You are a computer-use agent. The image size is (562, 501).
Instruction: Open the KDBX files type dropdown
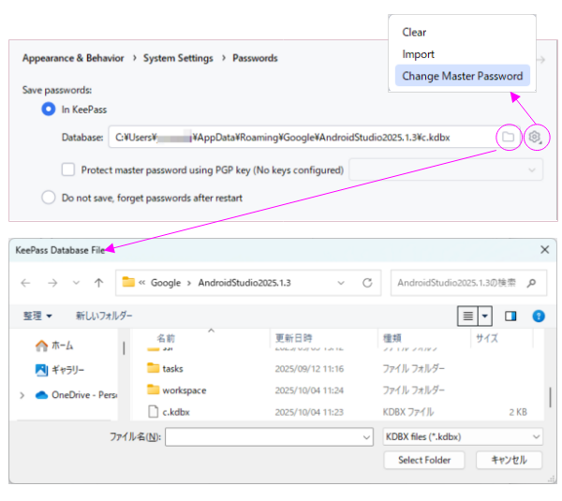click(464, 436)
